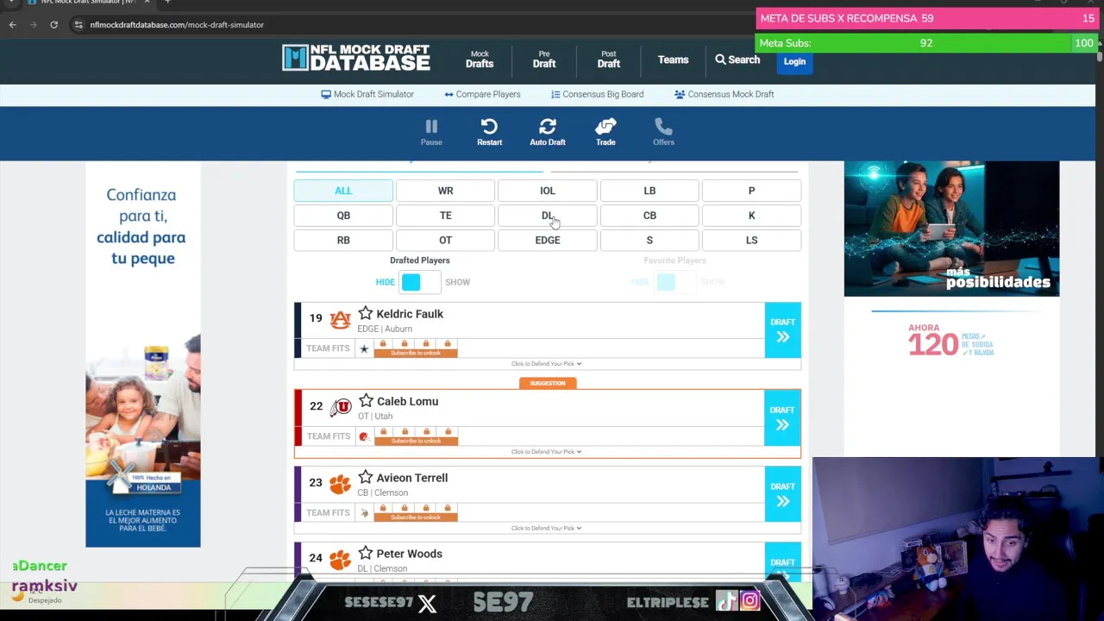Open the Offers phone icon
The height and width of the screenshot is (621, 1104).
point(663,132)
